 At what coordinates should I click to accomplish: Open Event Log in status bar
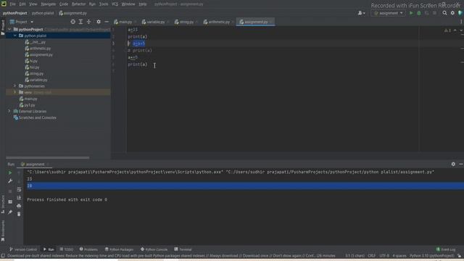coord(446,249)
